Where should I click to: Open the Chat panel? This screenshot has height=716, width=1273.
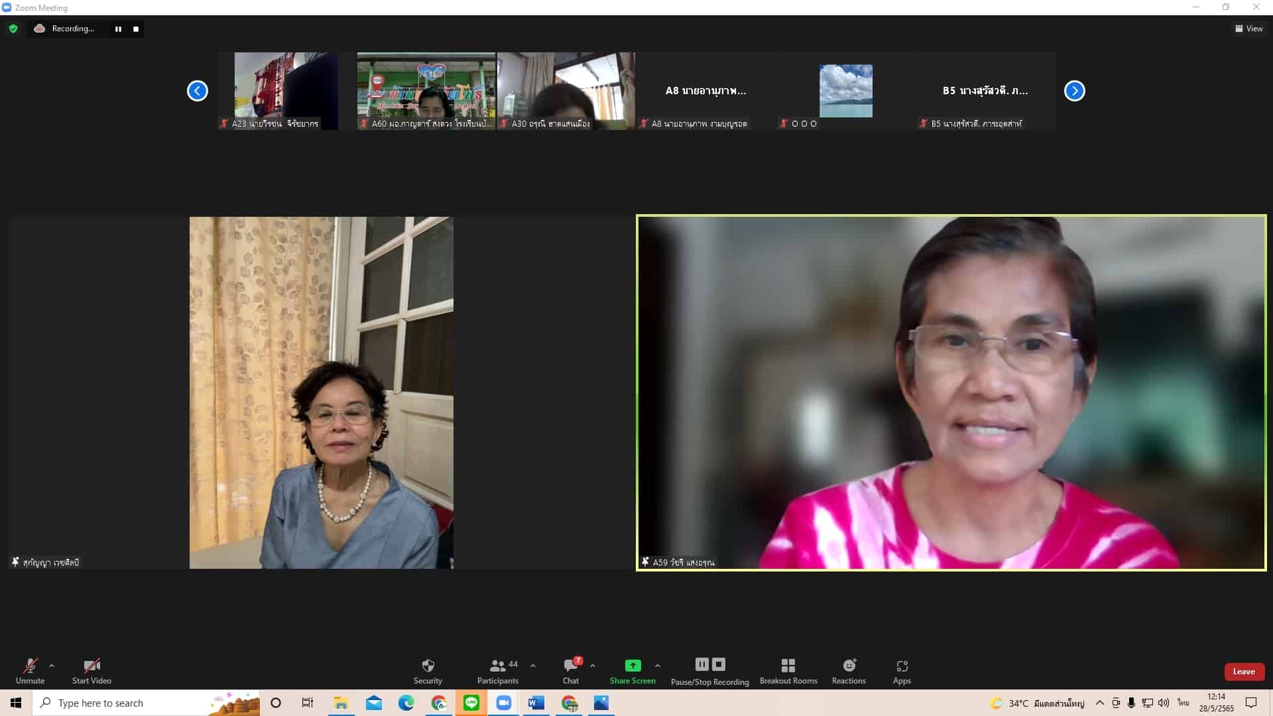570,666
